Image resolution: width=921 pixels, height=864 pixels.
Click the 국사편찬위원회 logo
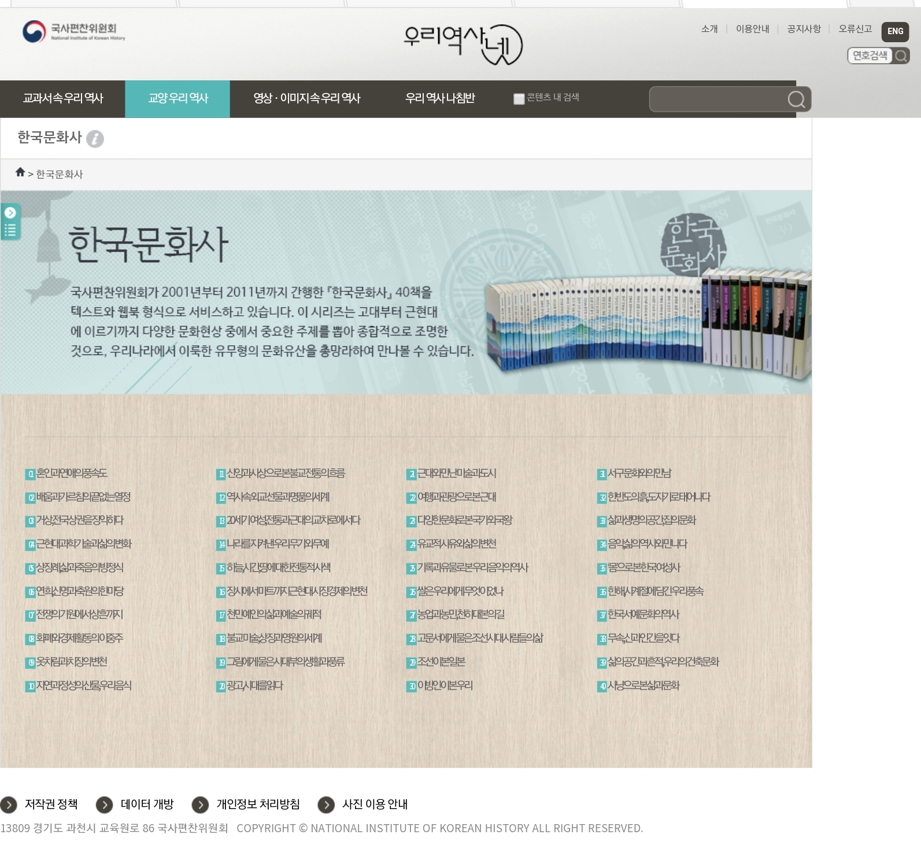point(73,31)
